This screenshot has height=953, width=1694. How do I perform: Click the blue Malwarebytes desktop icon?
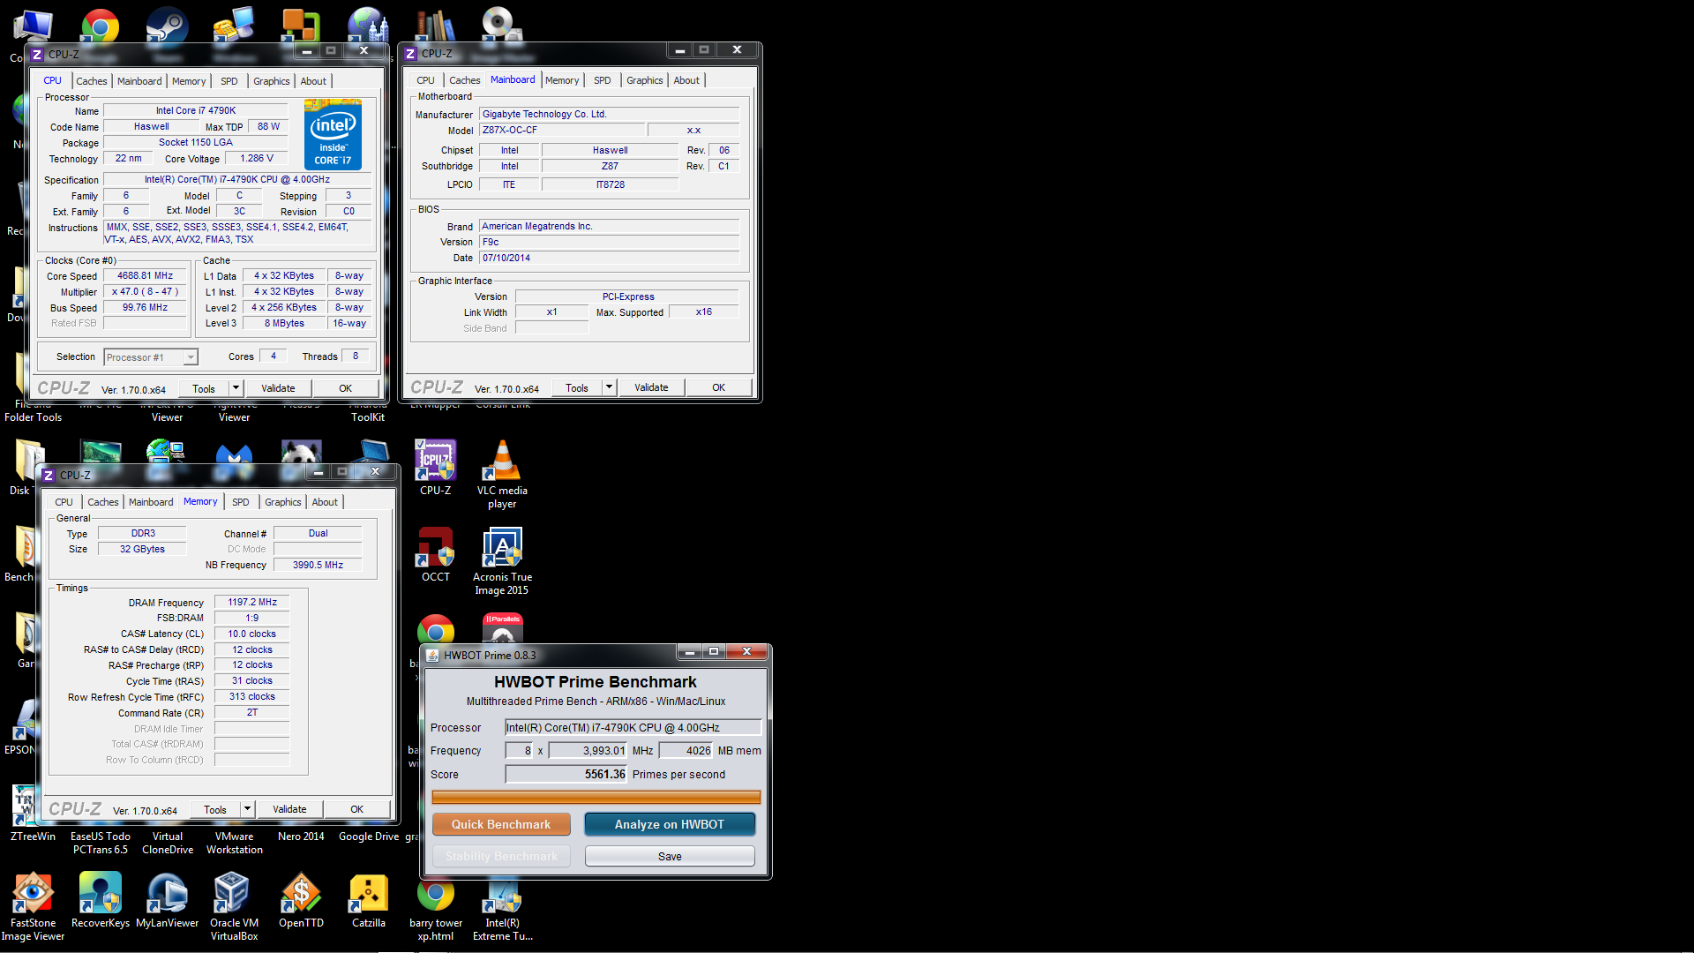[x=235, y=454]
